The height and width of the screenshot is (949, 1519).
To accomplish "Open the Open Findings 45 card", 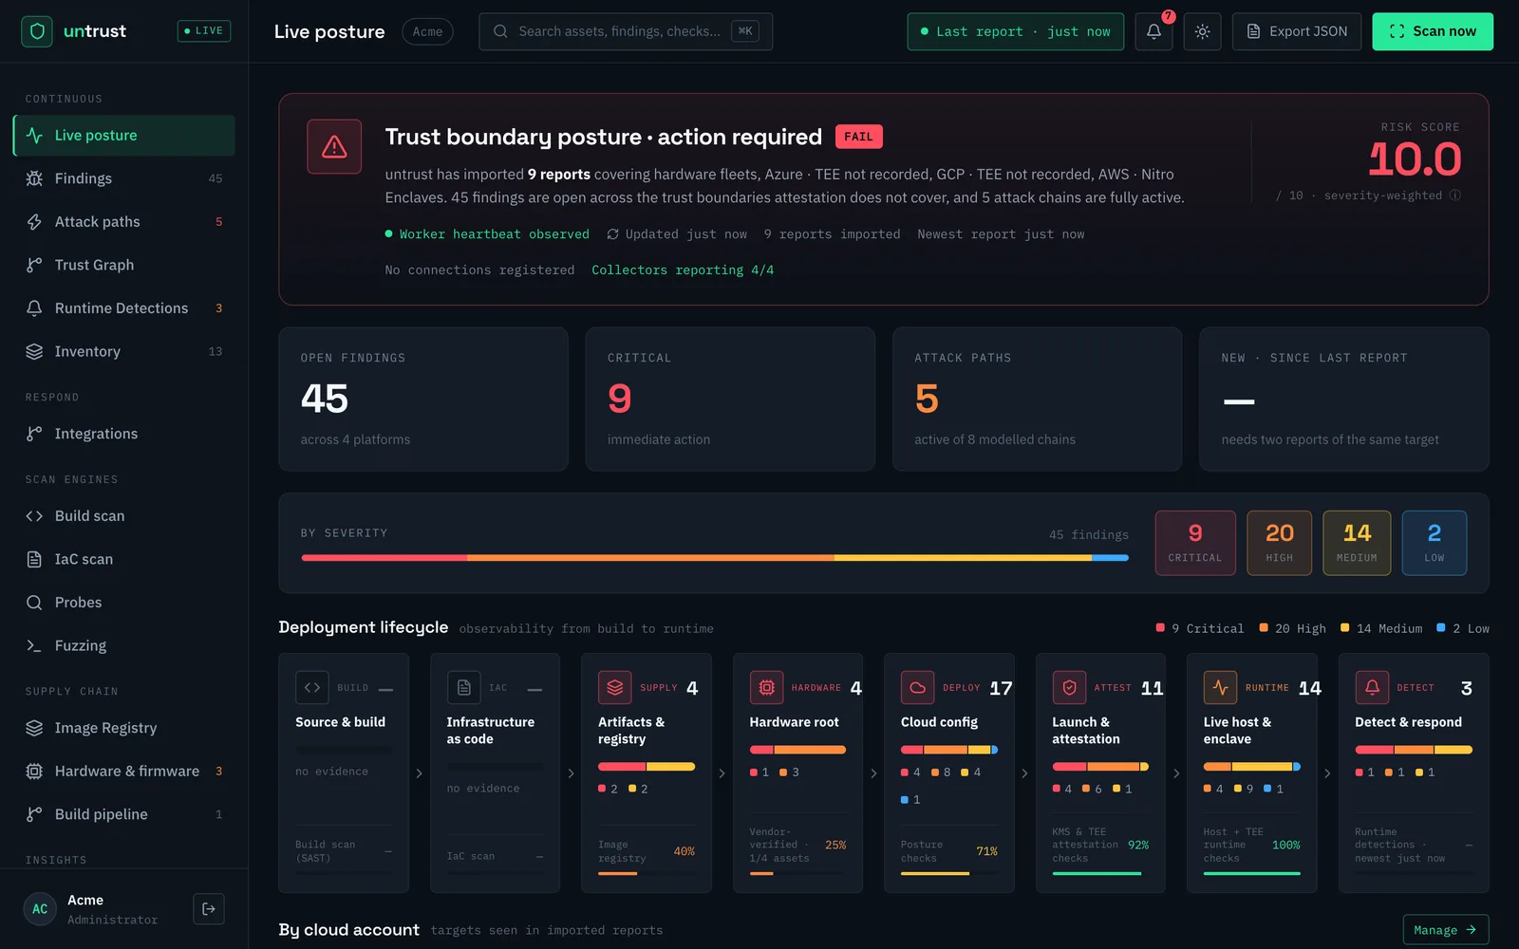I will pos(423,399).
